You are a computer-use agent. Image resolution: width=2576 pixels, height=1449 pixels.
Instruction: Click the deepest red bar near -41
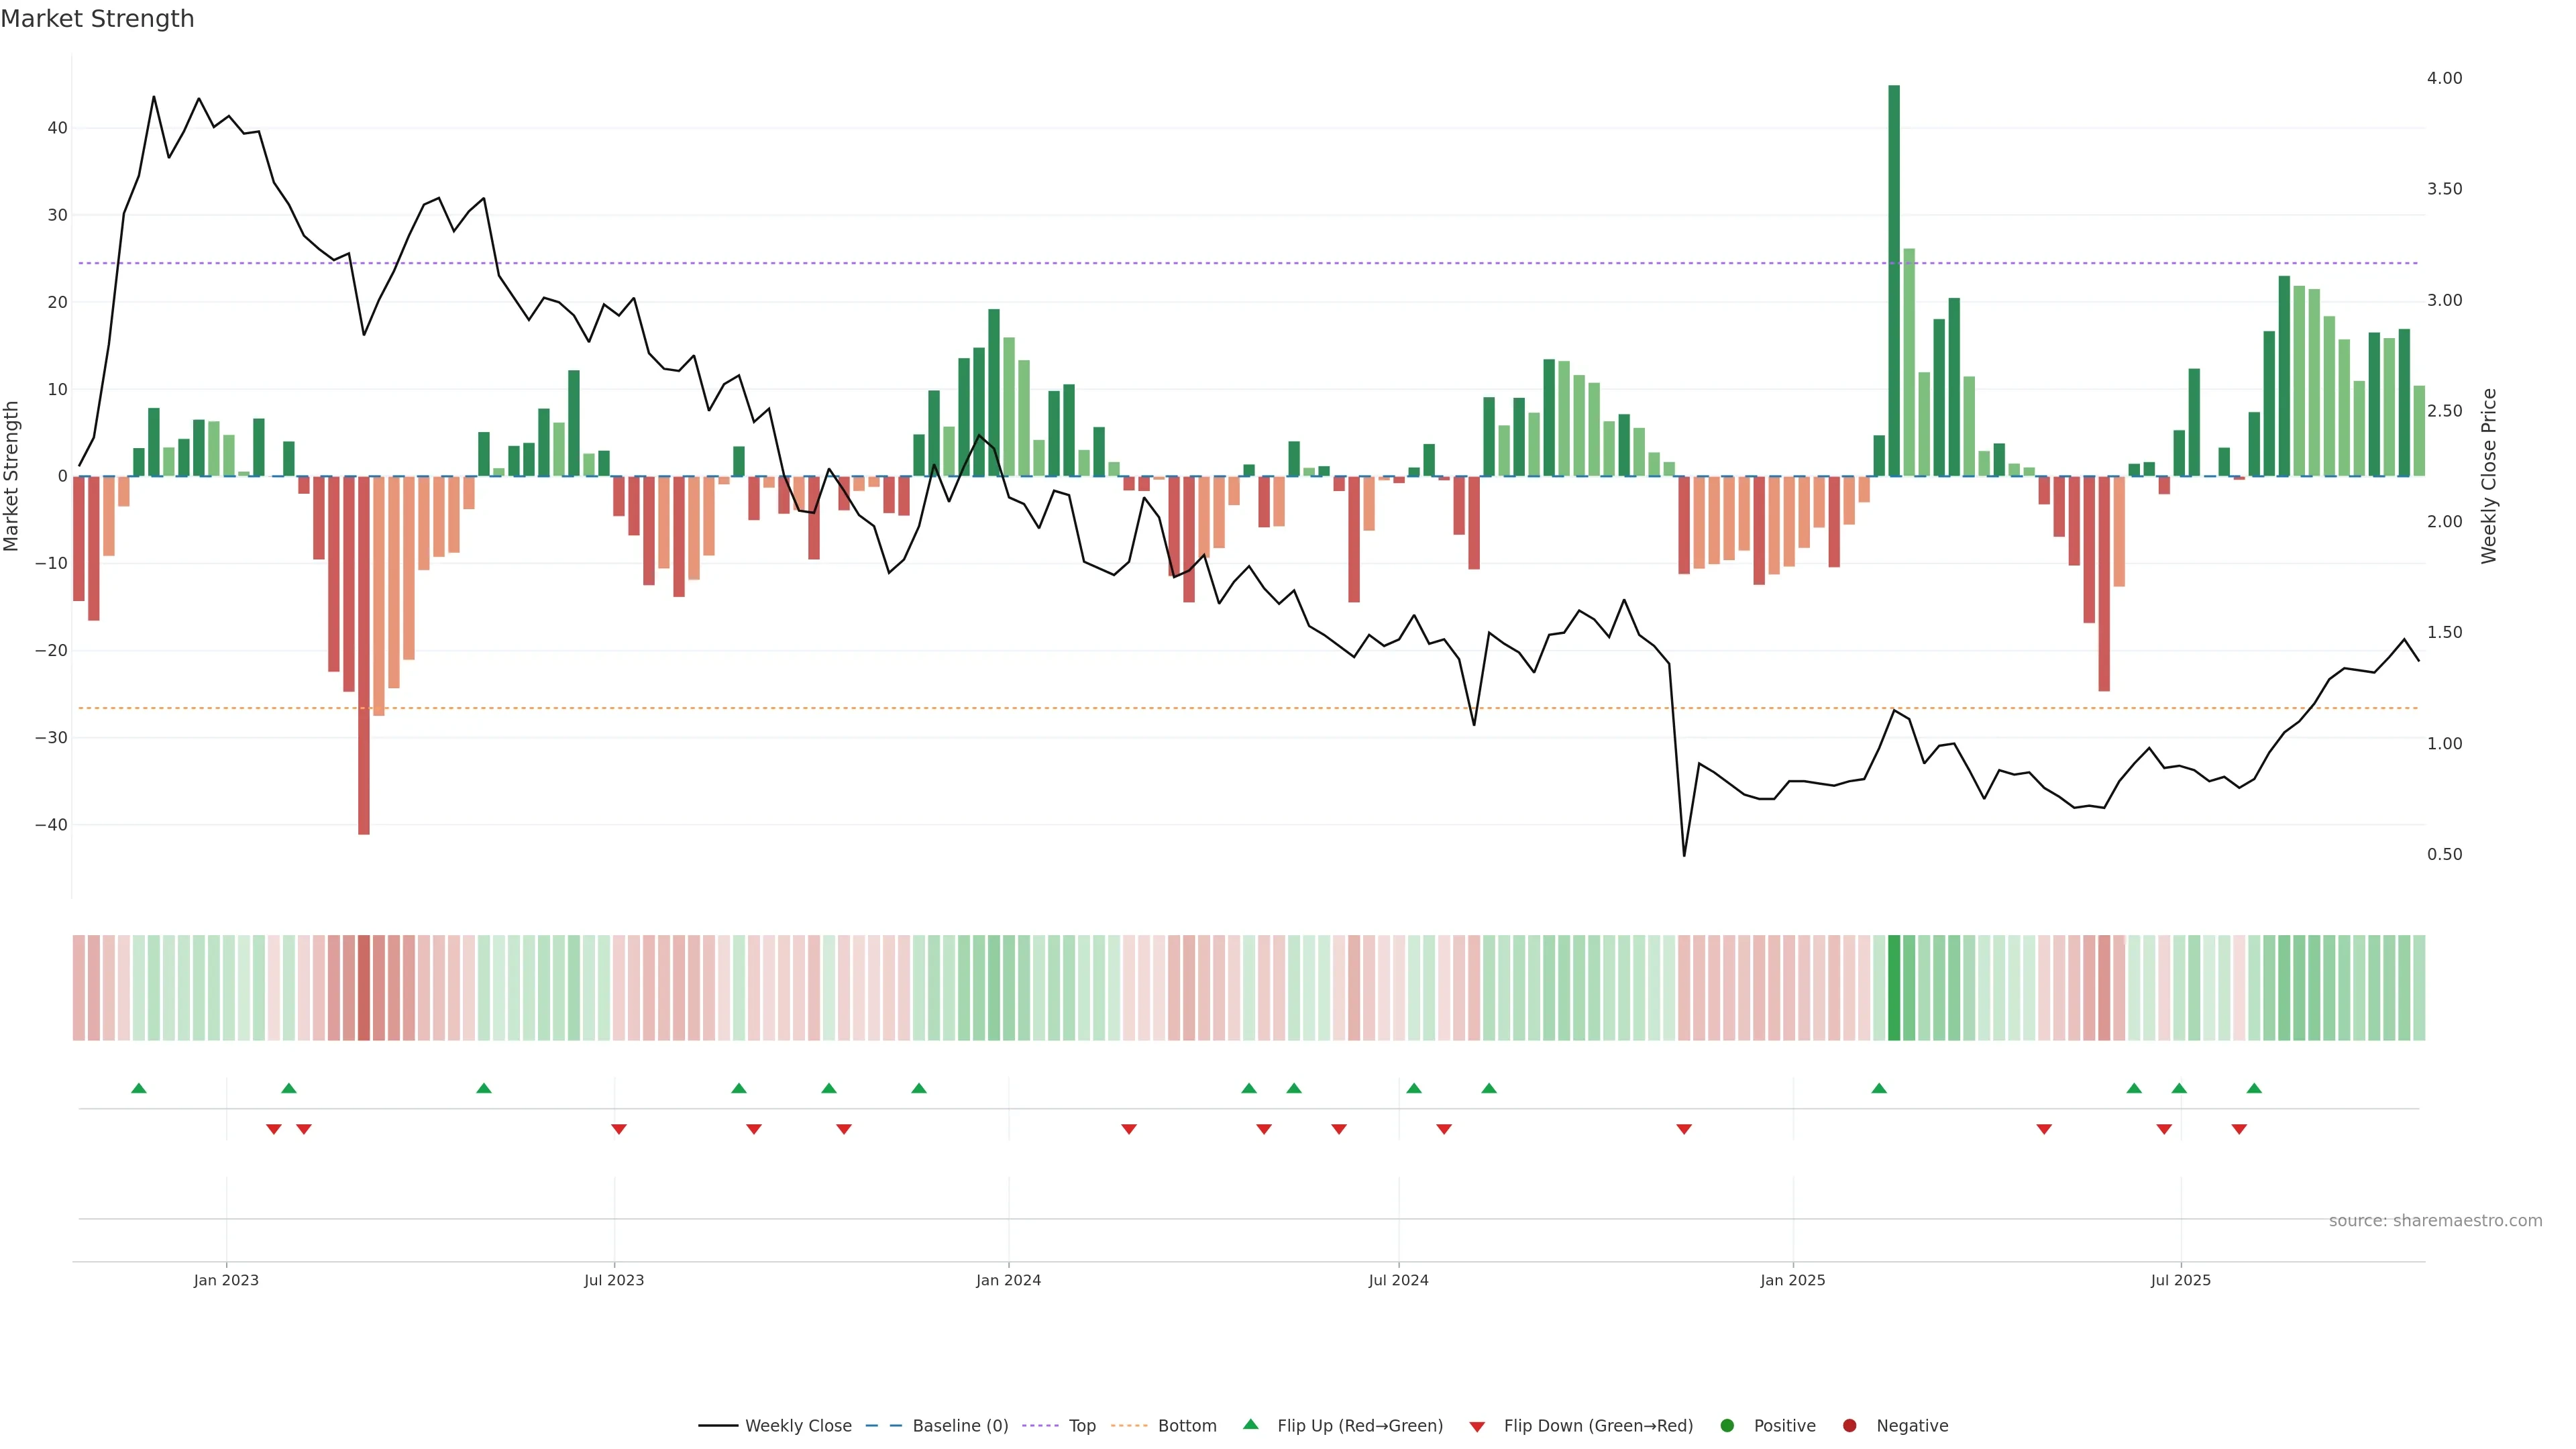(x=364, y=655)
